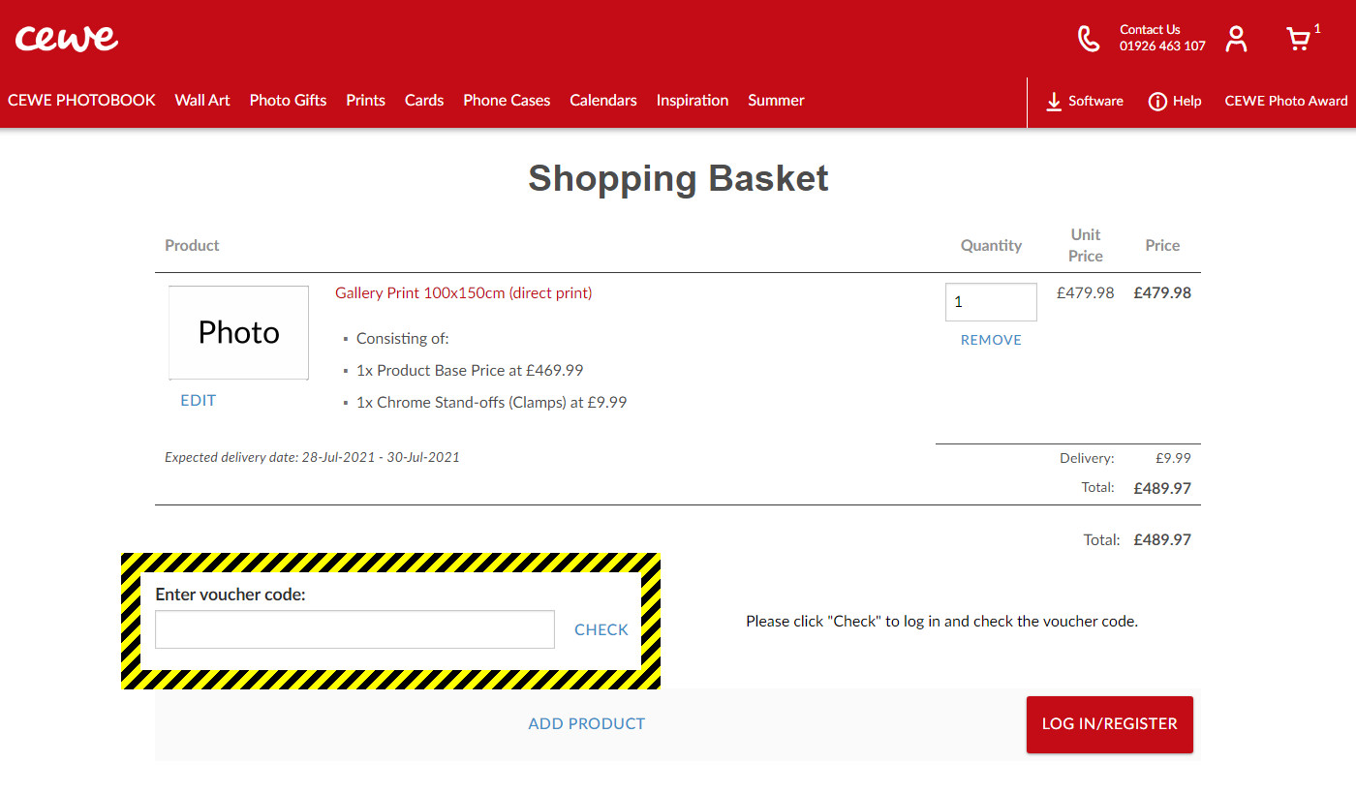This screenshot has width=1356, height=794.
Task: Click REMOVE under the quantity
Action: coord(991,340)
